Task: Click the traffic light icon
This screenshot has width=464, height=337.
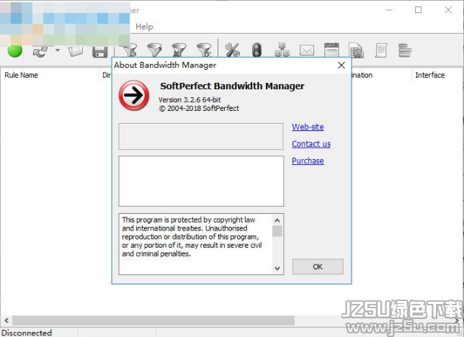Action: (x=256, y=50)
